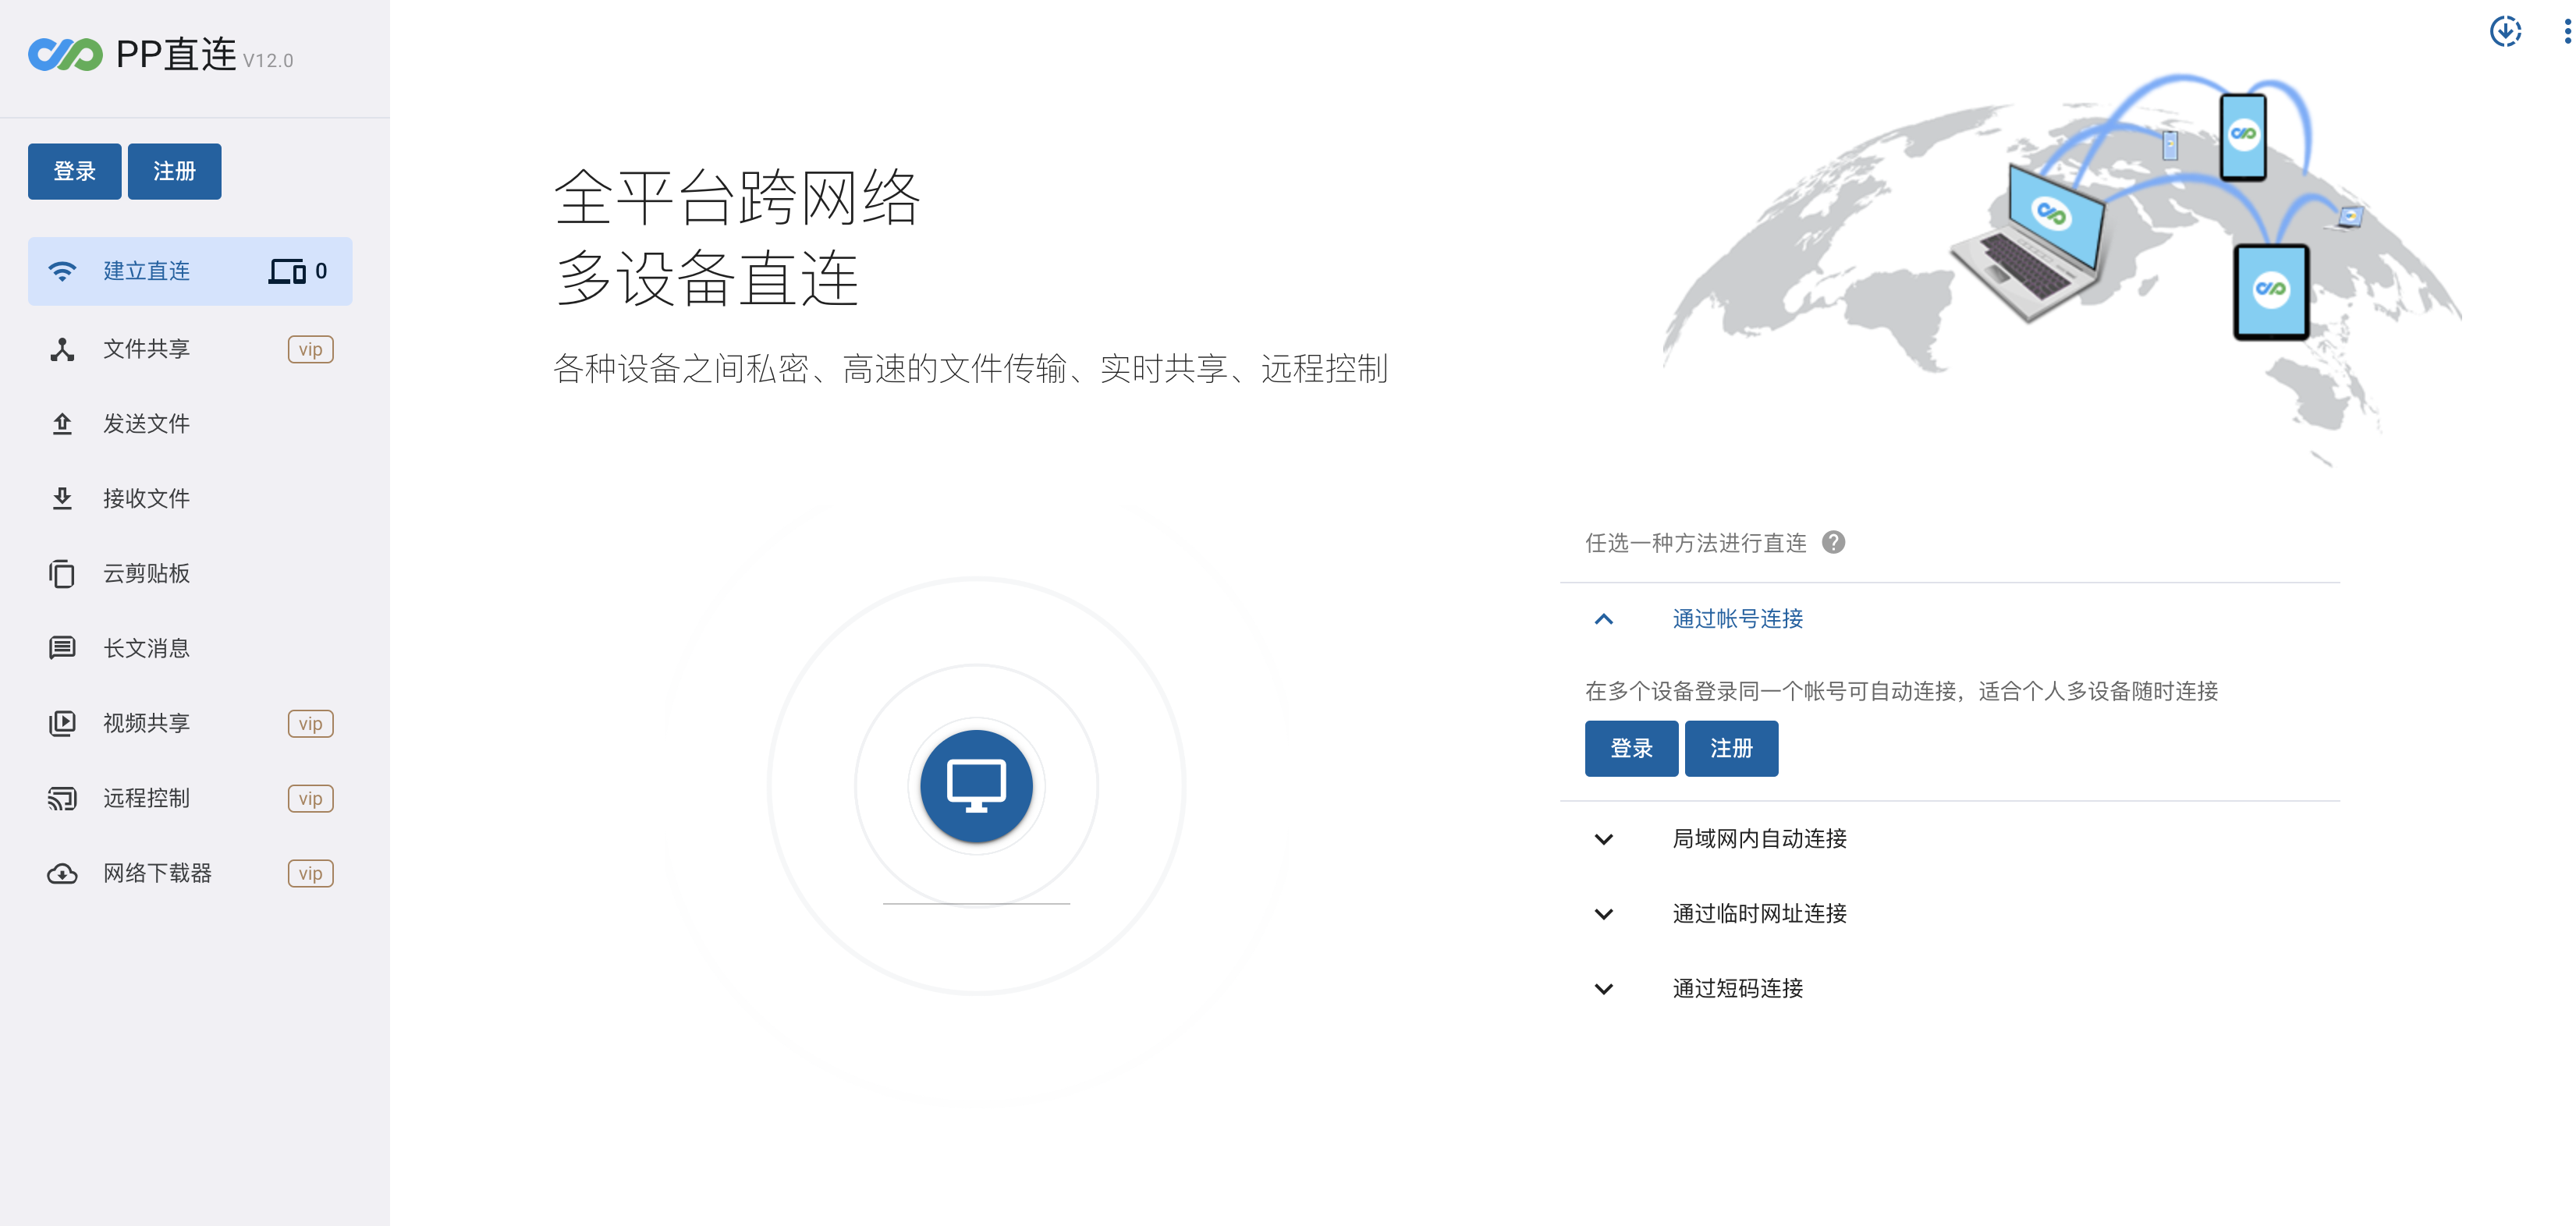Open the 接收文件 menu item
2576x1226 pixels.
pyautogui.click(x=190, y=498)
